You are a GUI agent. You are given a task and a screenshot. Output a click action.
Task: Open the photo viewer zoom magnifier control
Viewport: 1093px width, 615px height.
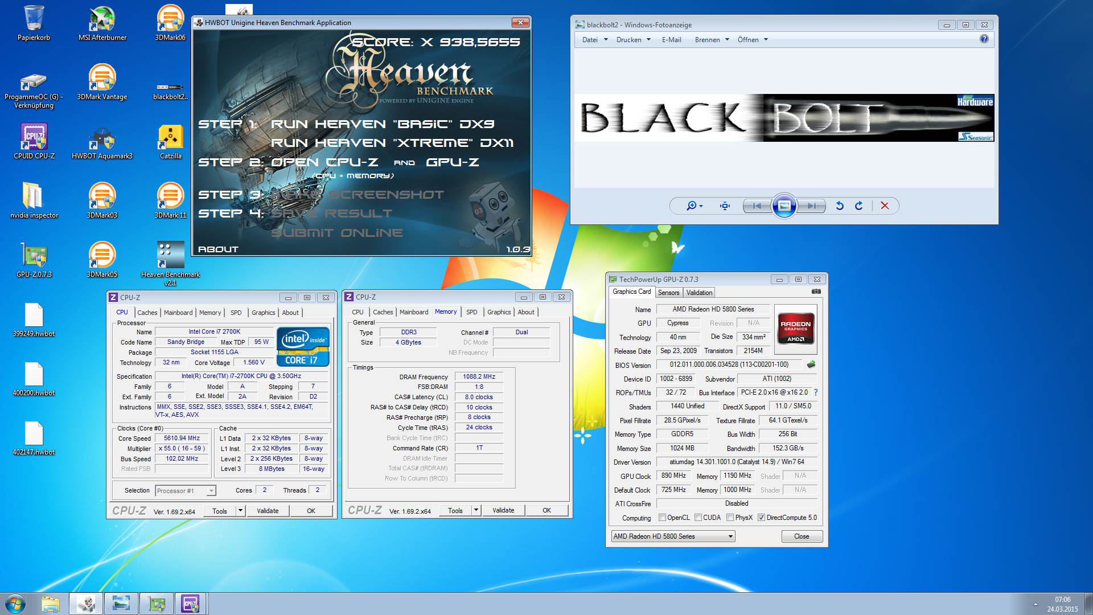[695, 206]
